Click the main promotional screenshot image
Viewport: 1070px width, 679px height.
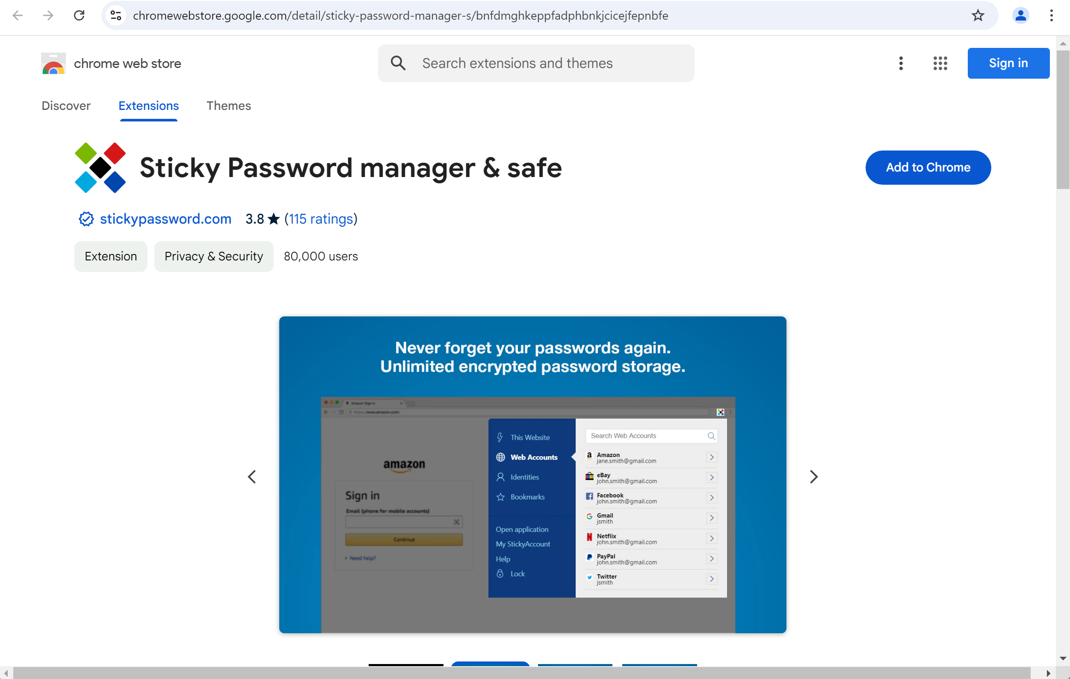pyautogui.click(x=533, y=475)
